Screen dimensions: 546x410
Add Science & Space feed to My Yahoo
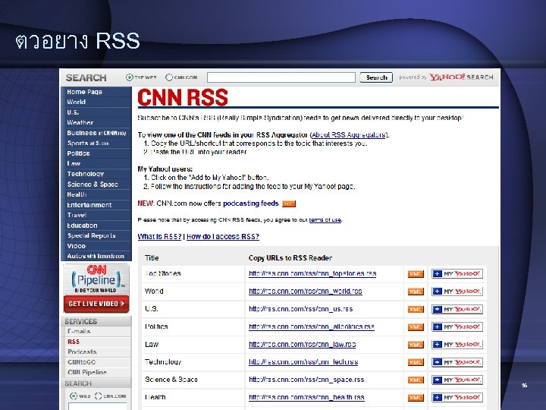click(x=457, y=380)
